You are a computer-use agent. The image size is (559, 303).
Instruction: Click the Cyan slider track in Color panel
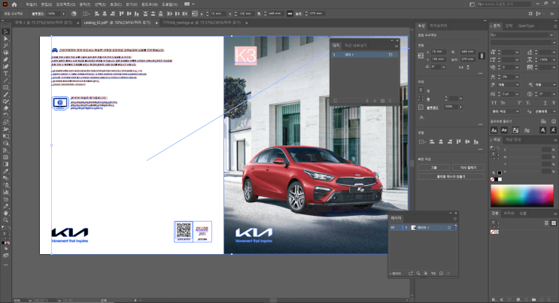point(524,150)
